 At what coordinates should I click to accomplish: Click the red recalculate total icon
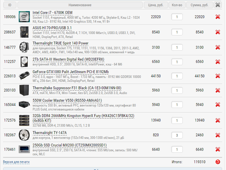[218, 162]
